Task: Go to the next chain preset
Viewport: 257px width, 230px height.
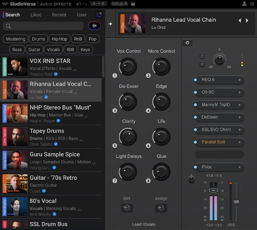Action: [x=247, y=20]
